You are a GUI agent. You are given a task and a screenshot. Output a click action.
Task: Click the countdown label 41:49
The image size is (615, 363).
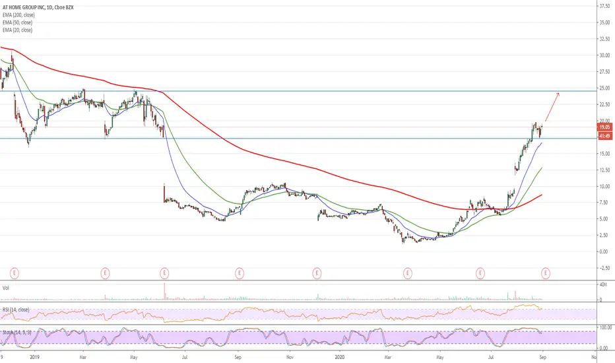604,136
